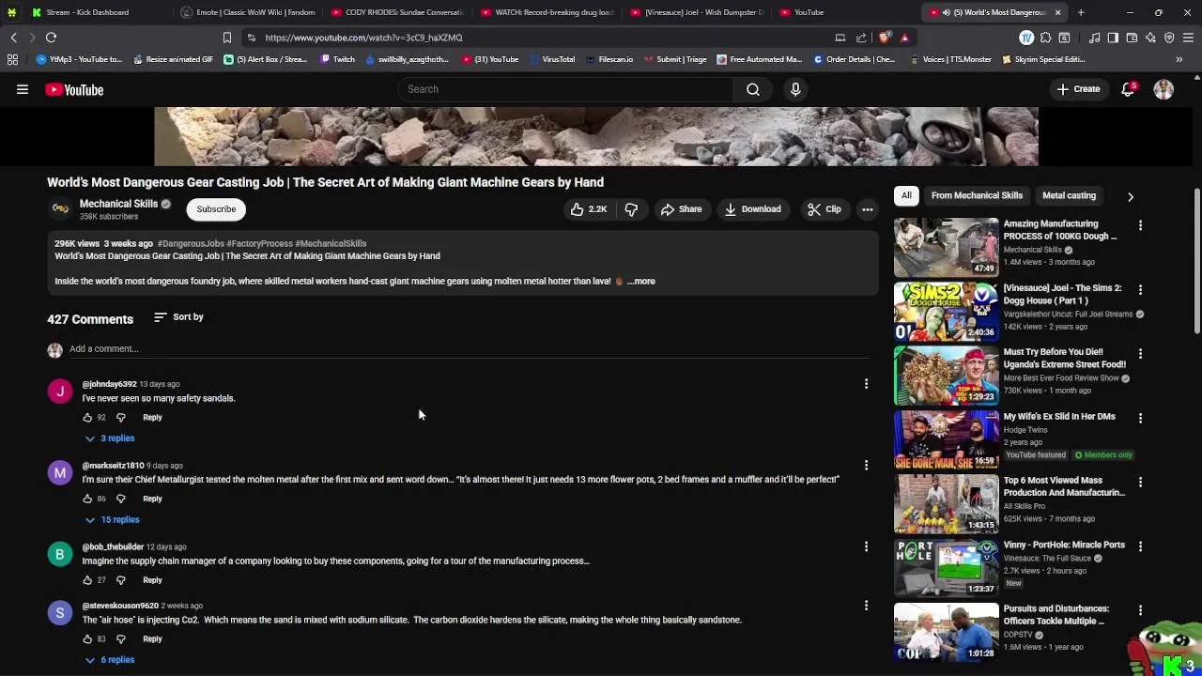The width and height of the screenshot is (1202, 676).
Task: Like @johnday6392's comment
Action: click(87, 418)
